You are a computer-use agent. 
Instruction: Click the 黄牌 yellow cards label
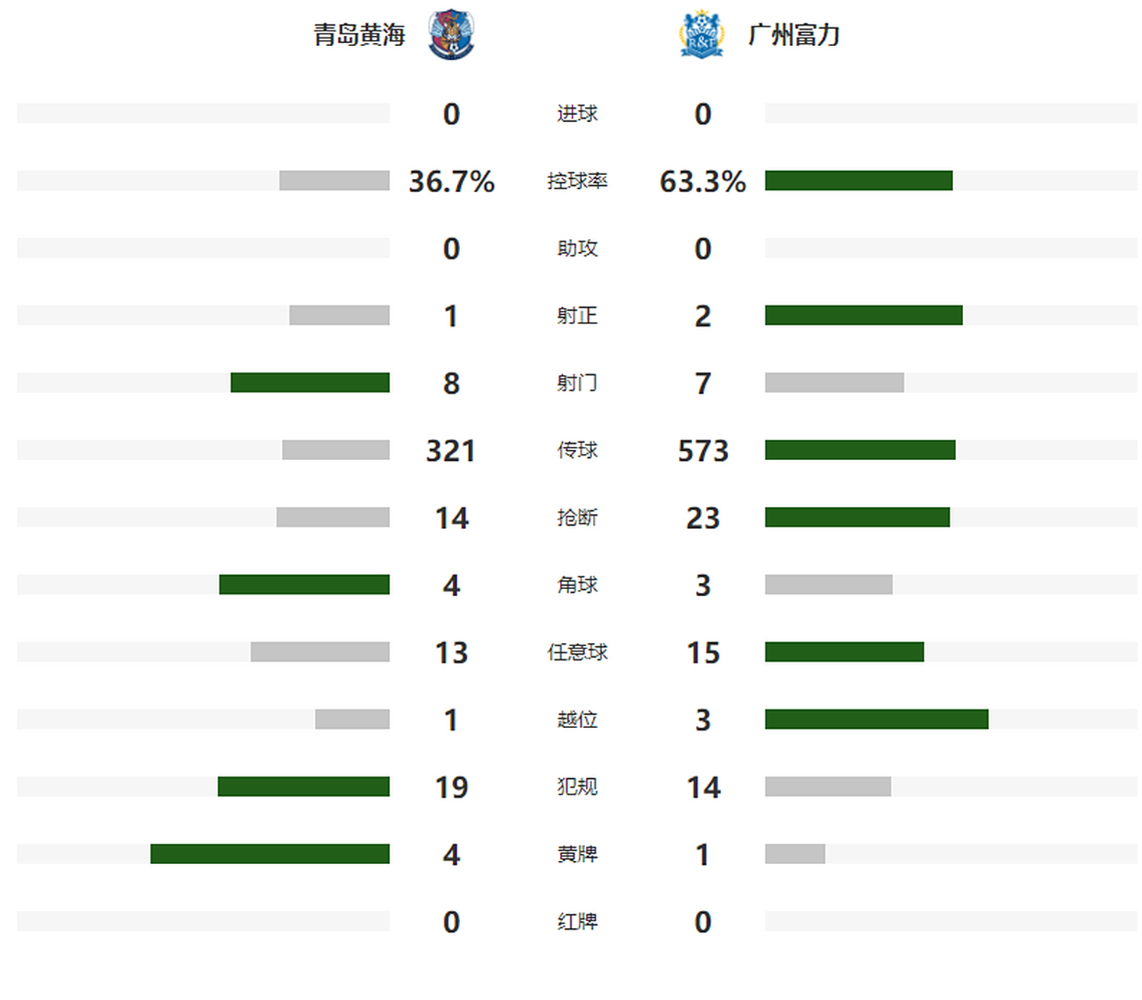[x=577, y=854]
